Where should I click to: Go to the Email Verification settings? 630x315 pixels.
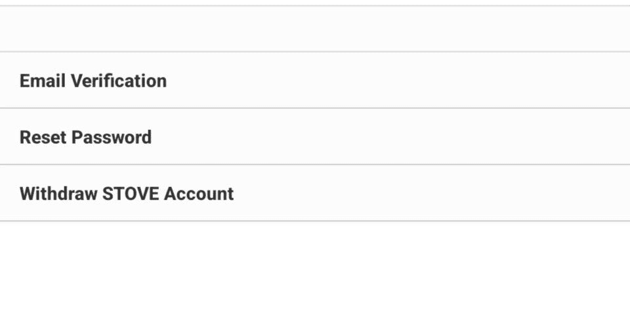(315, 80)
